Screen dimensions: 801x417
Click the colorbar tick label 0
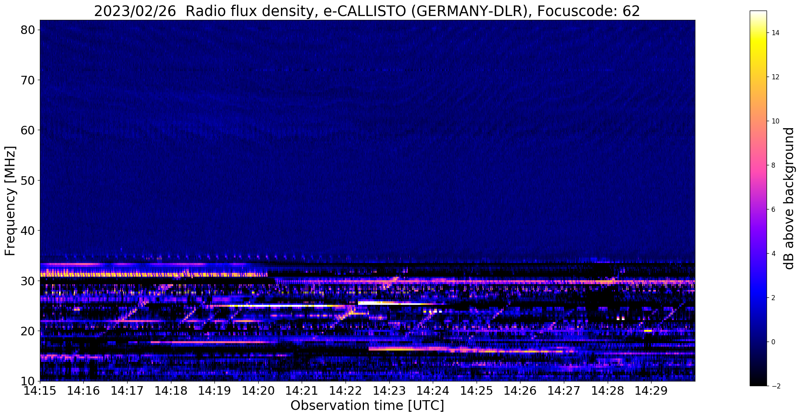tap(773, 342)
